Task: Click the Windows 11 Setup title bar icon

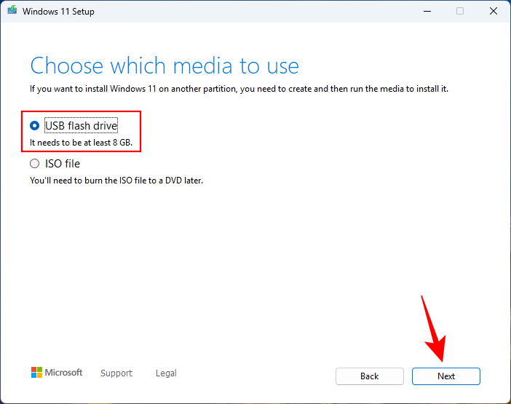Action: [x=12, y=12]
